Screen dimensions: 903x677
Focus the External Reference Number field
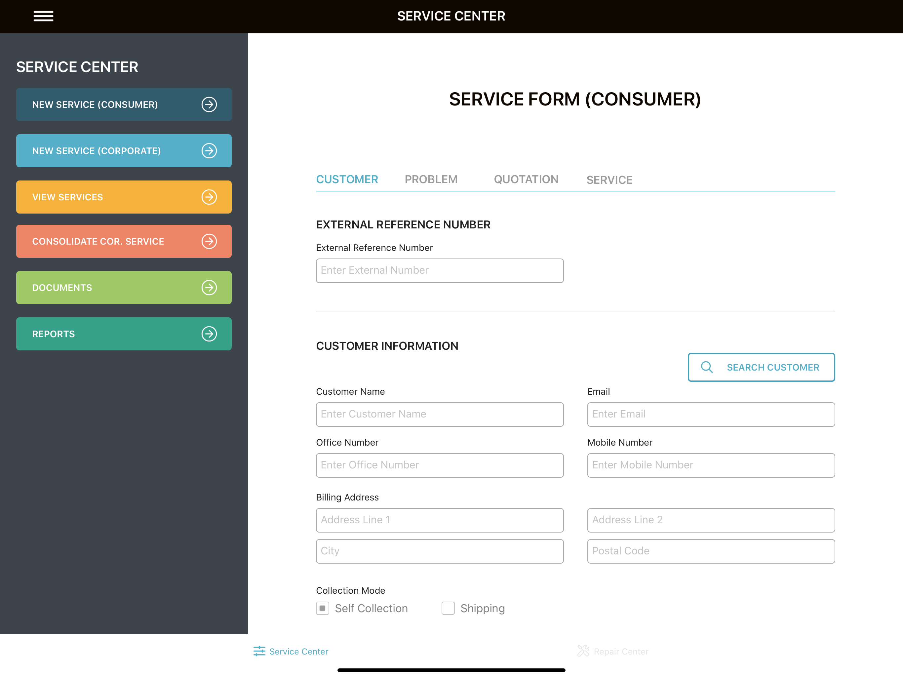440,270
